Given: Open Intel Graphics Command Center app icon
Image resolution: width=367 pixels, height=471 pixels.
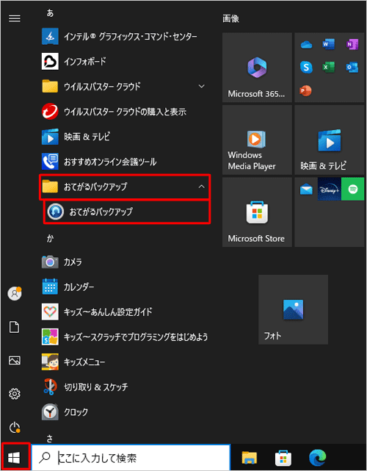Looking at the screenshot, I should 50,37.
